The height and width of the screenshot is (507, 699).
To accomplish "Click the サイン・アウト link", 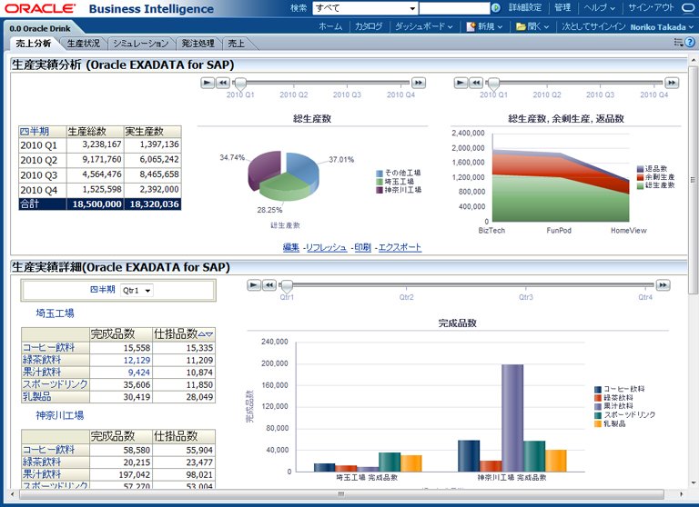I will 651,8.
